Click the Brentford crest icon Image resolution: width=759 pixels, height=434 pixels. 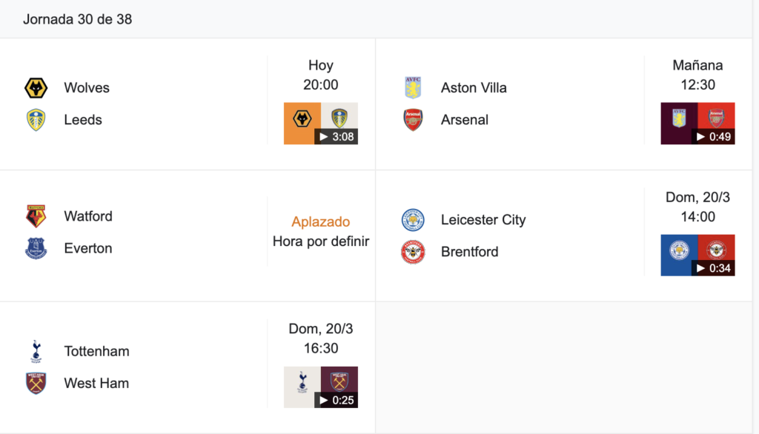pos(413,252)
